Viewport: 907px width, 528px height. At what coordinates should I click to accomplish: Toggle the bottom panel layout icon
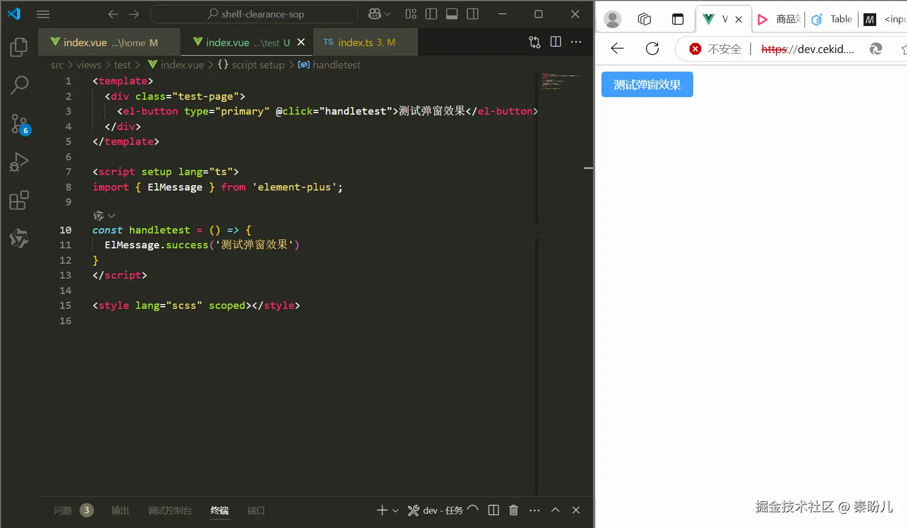click(x=452, y=14)
